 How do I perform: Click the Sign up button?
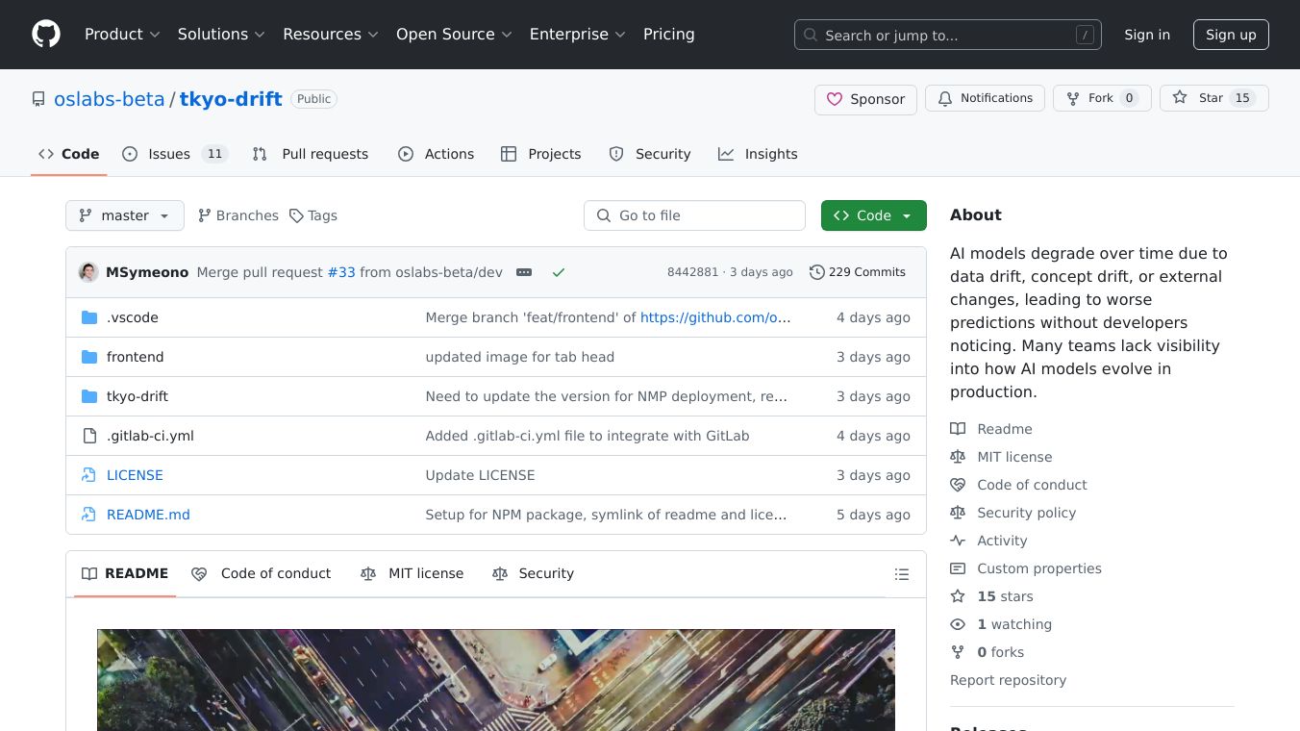tap(1231, 35)
